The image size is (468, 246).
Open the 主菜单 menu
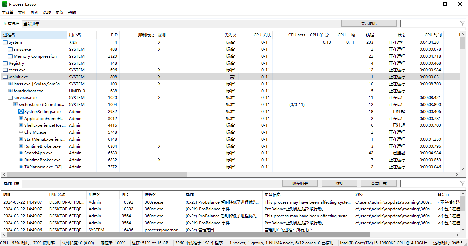coord(8,13)
